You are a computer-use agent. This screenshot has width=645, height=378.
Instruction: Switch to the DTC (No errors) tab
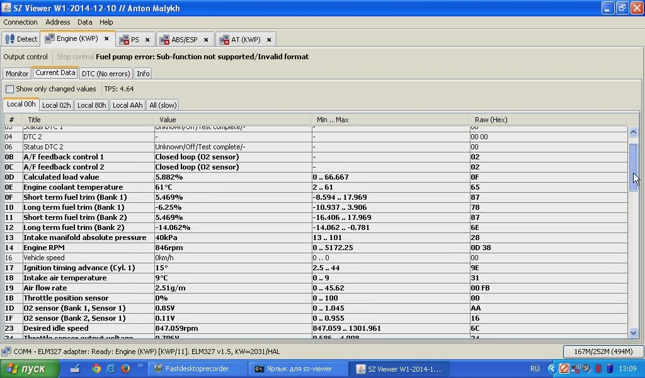point(106,74)
